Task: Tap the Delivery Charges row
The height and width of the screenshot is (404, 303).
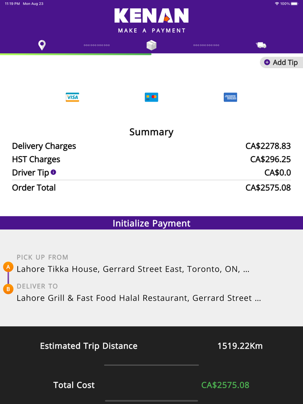Action: pos(151,146)
